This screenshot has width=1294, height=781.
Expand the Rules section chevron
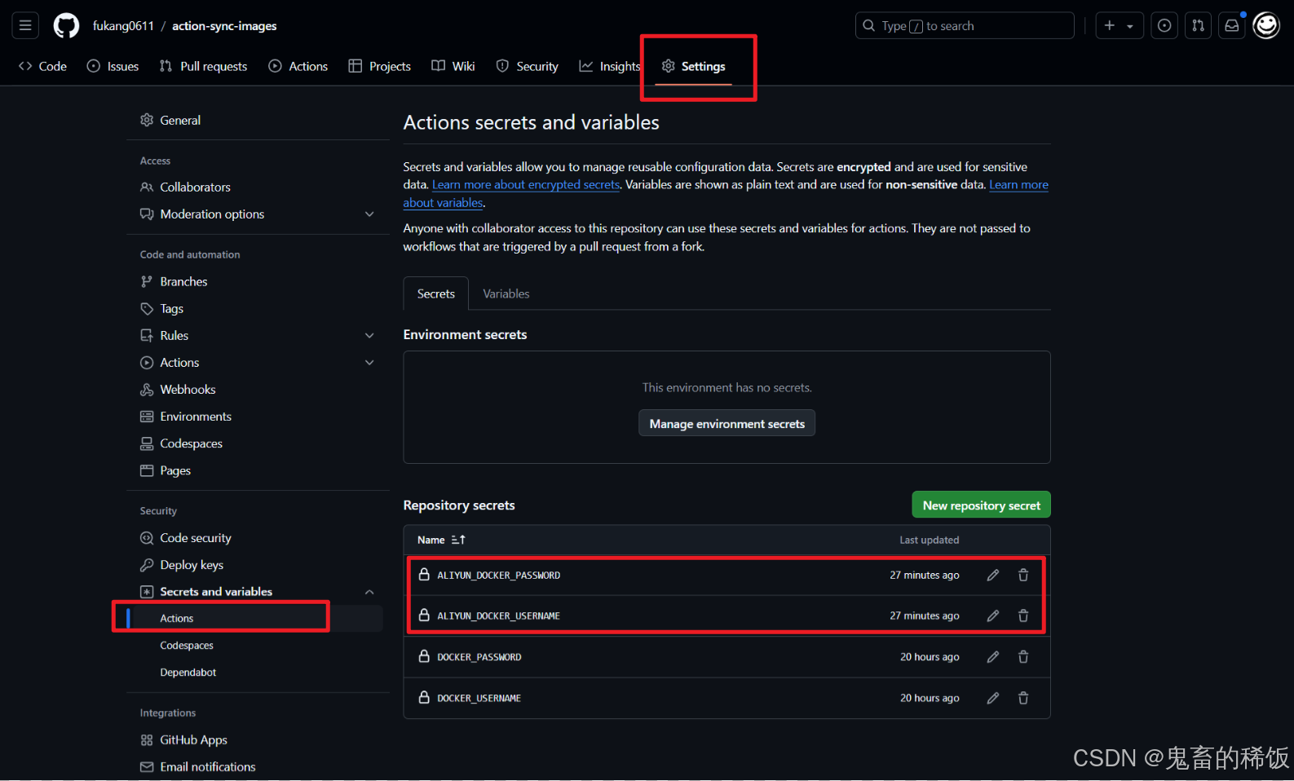coord(369,335)
